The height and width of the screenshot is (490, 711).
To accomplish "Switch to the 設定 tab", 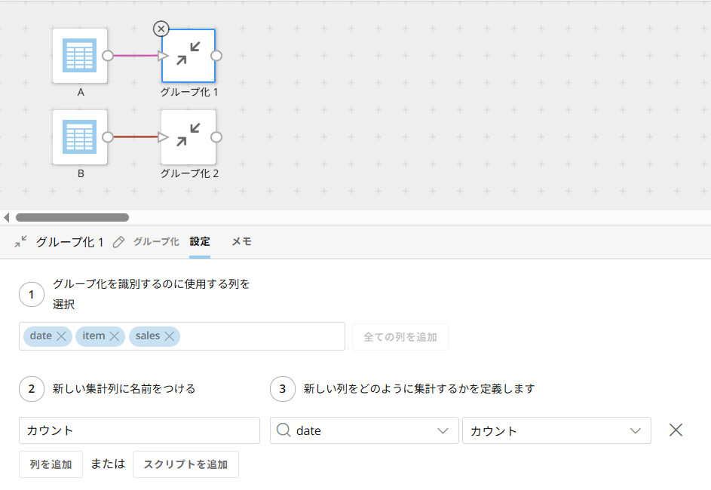I will click(200, 241).
